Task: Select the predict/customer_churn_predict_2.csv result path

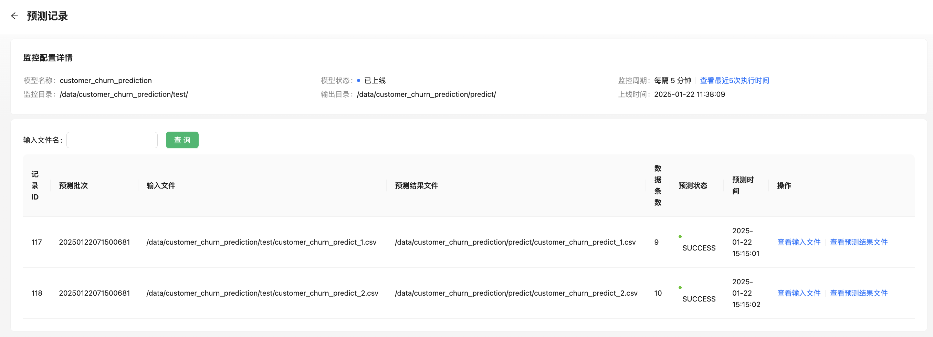Action: pos(516,293)
